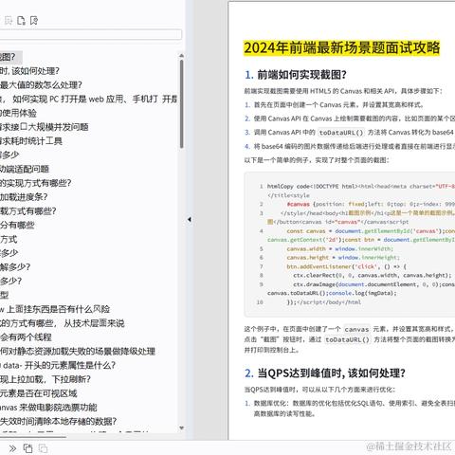
Task: Click the bookmark settings icon in sidebar toolbar
Action: [x=34, y=21]
